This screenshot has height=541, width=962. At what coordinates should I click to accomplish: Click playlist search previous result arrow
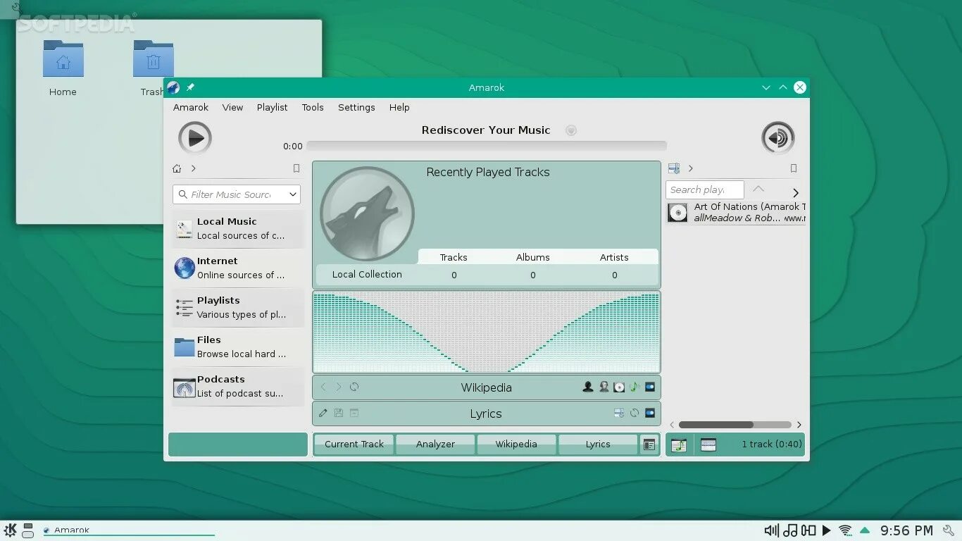[x=758, y=189]
